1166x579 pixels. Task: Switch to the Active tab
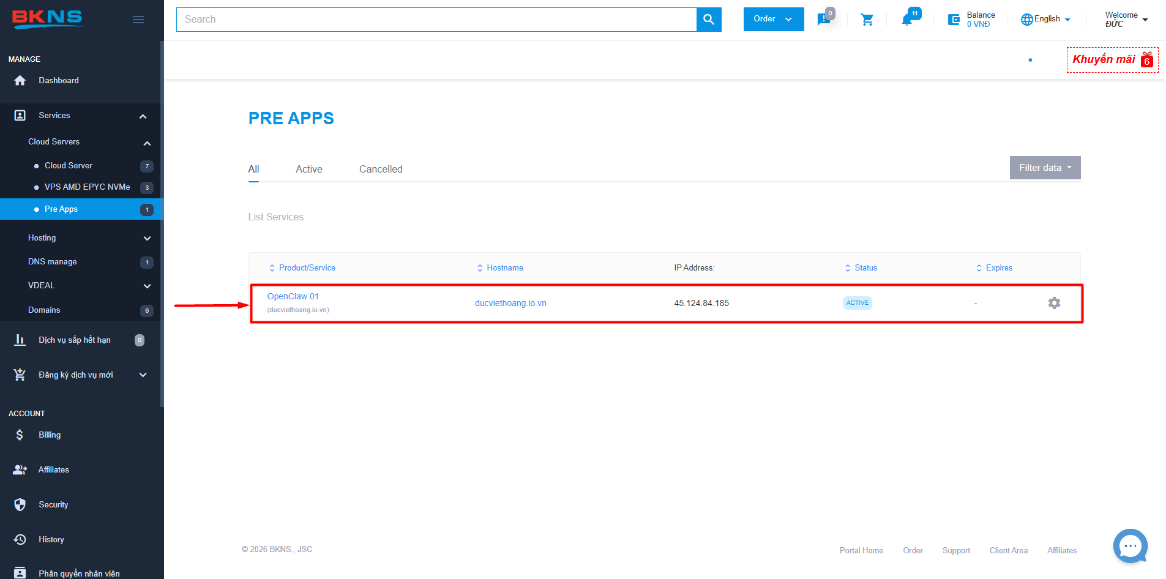(309, 170)
